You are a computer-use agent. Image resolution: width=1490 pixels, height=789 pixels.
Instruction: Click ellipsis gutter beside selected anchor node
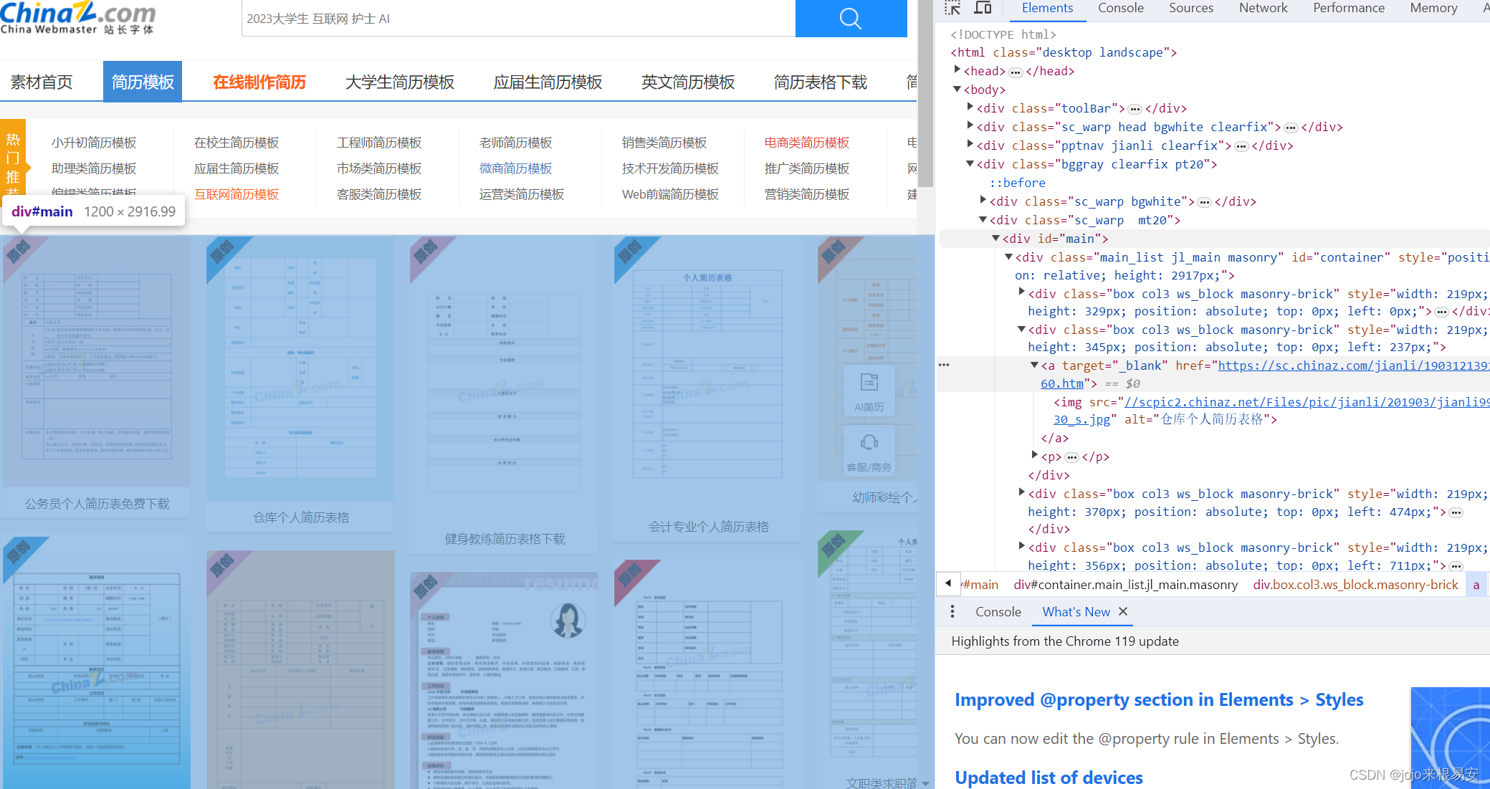[x=944, y=365]
